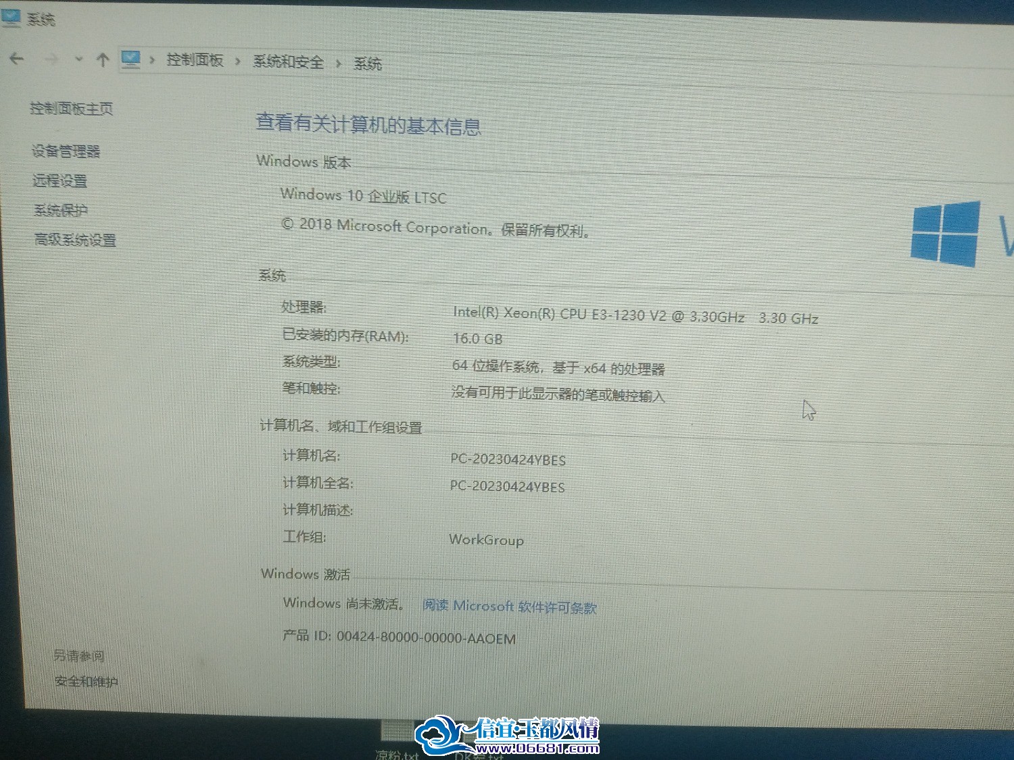Screen dimensions: 1014x760
Task: Click the Windows 激活 section heading
Action: click(306, 574)
